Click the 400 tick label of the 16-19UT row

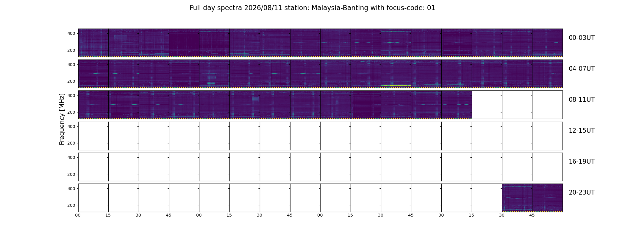(x=71, y=157)
